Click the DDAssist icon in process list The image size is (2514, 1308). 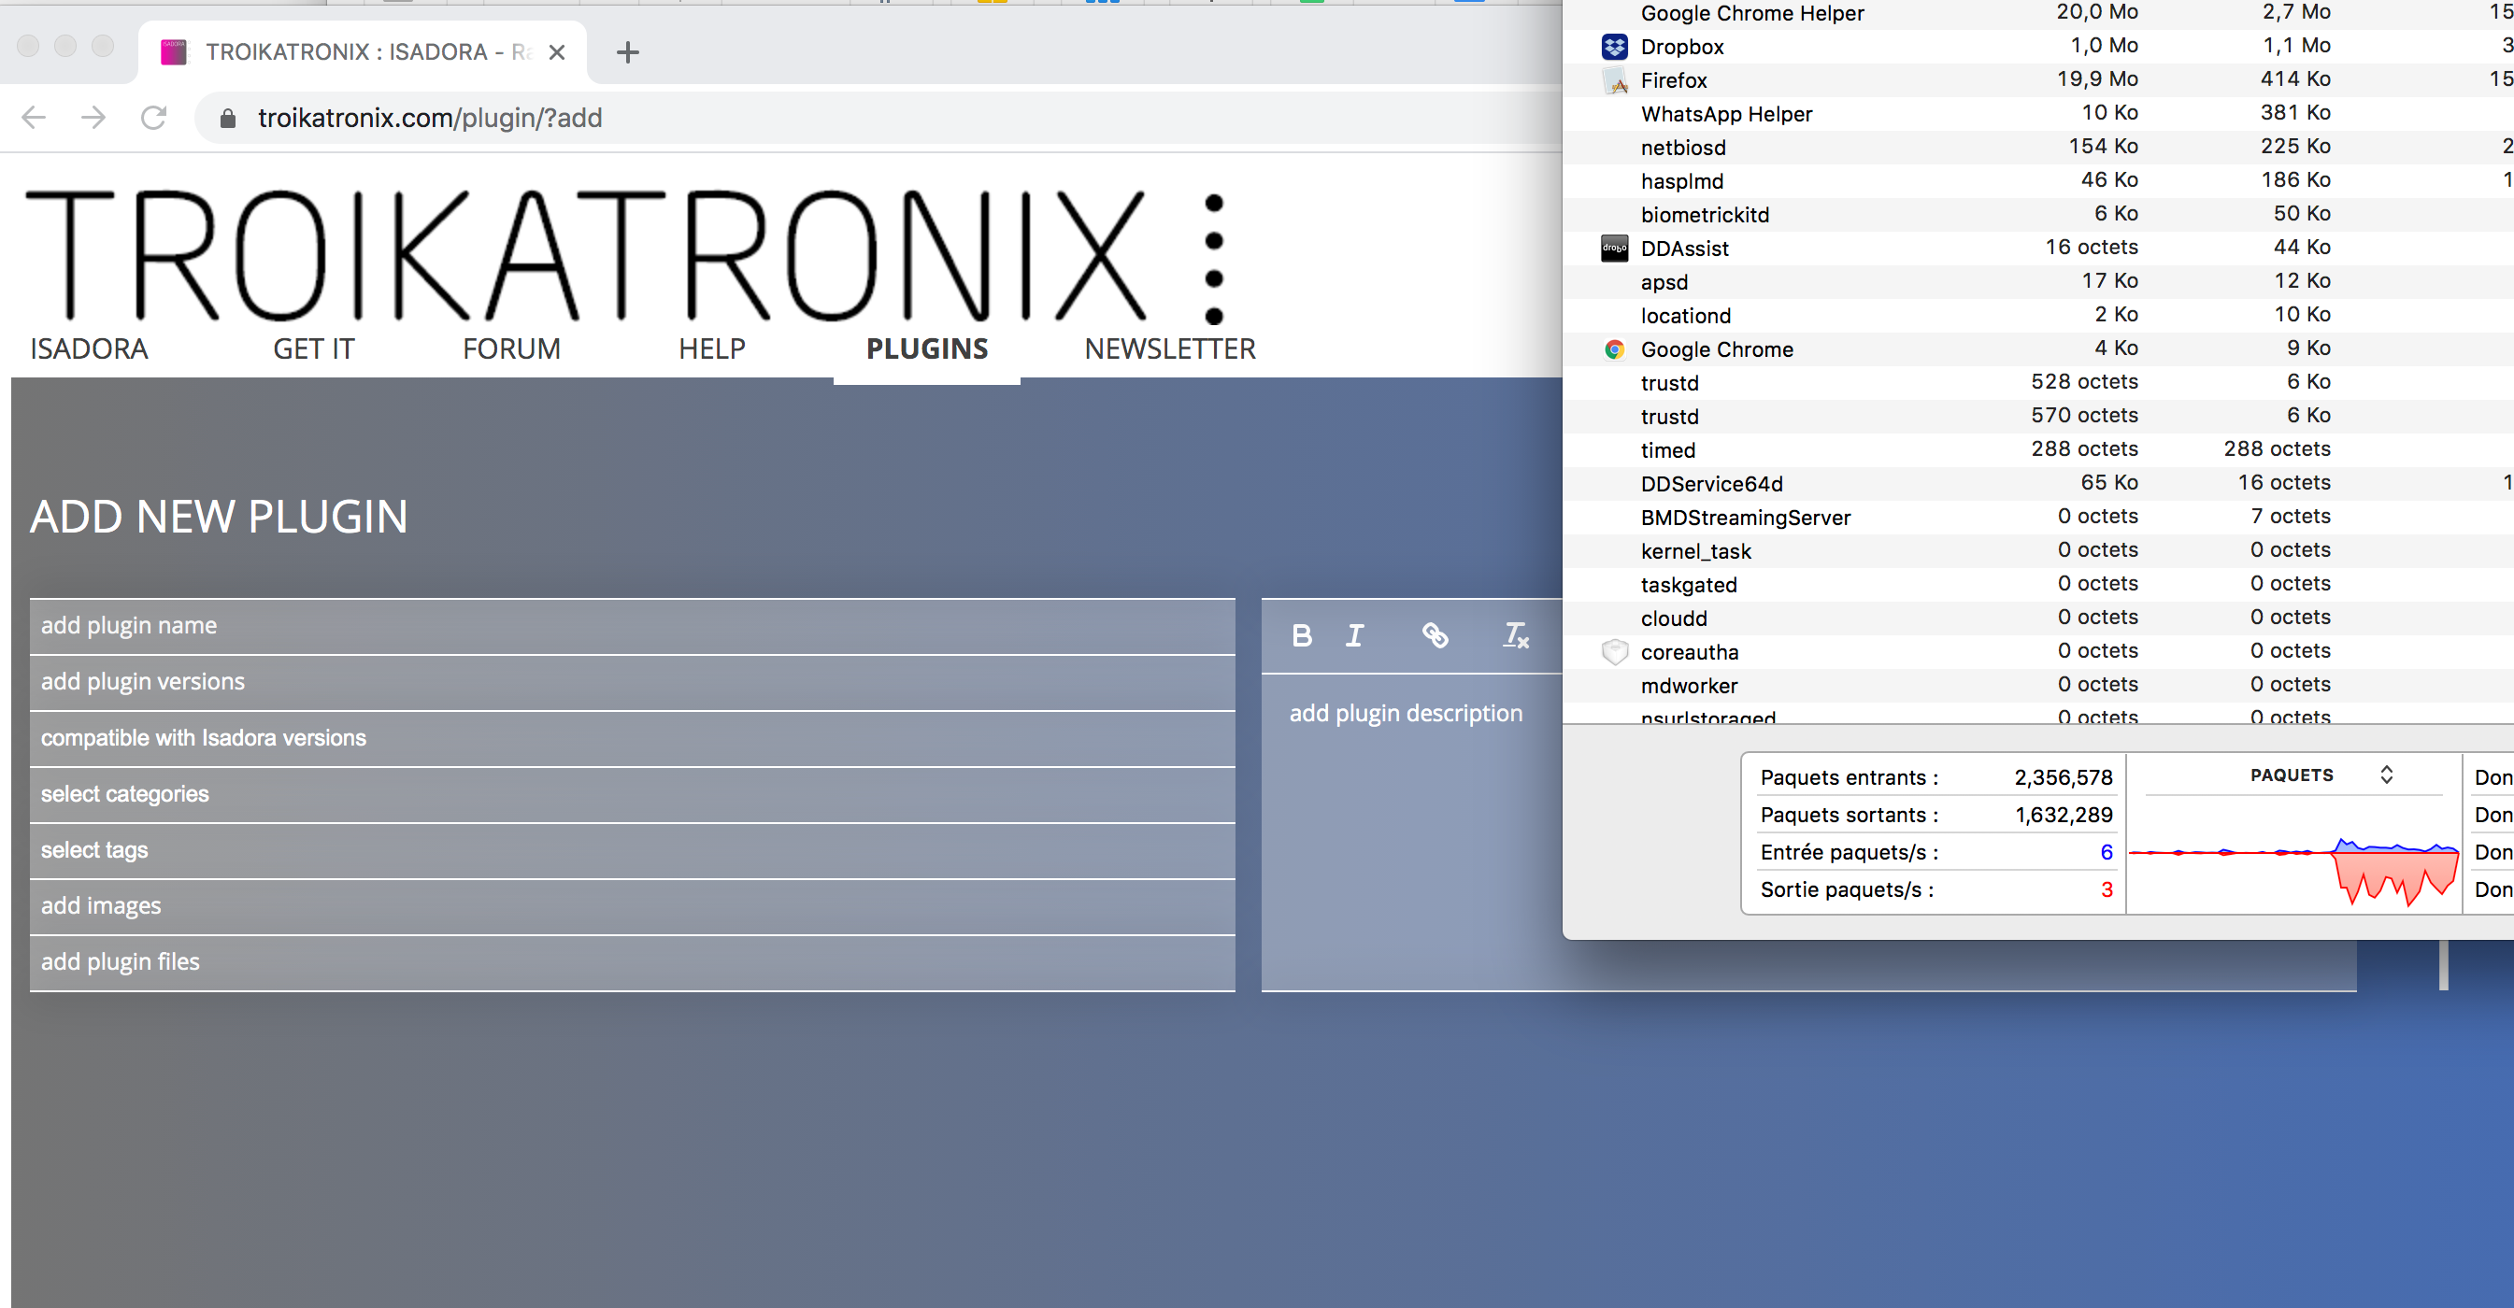click(x=1614, y=248)
